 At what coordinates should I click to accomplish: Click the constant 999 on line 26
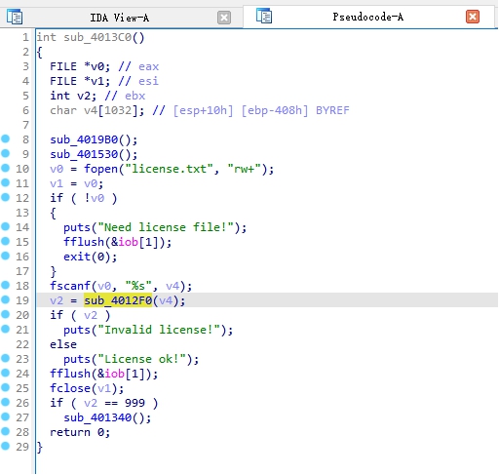pos(134,403)
